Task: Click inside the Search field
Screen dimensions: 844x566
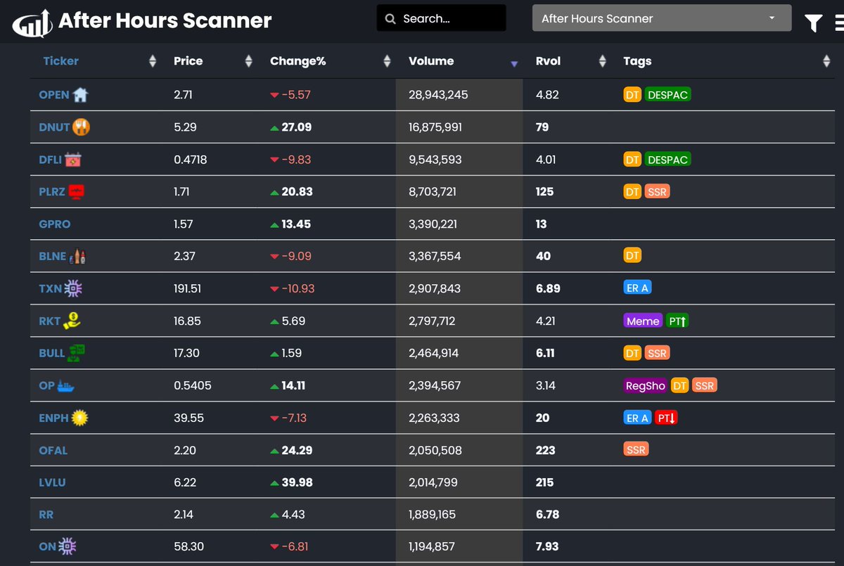Action: (x=441, y=18)
